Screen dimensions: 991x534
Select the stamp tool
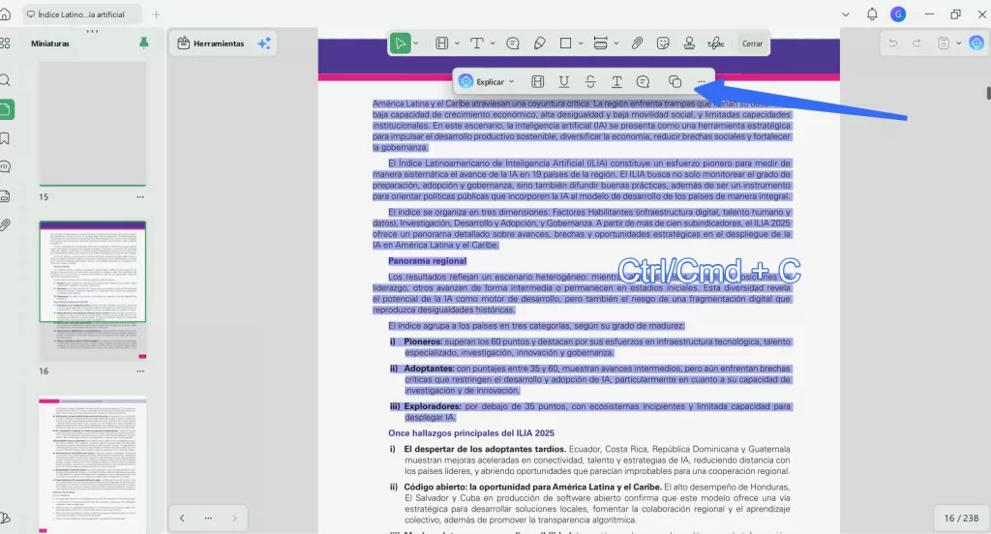point(689,44)
